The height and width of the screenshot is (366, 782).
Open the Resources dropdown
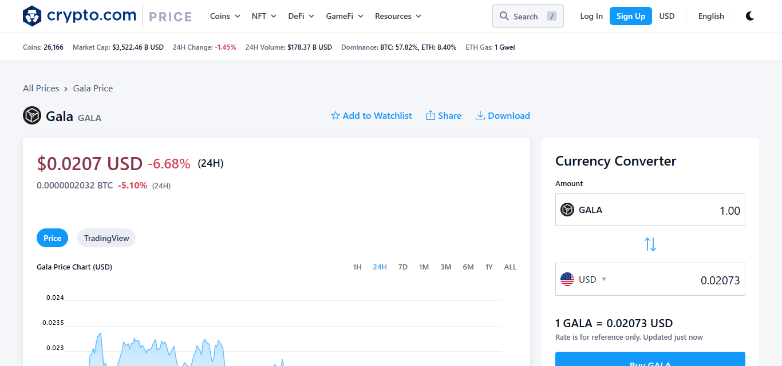(398, 16)
